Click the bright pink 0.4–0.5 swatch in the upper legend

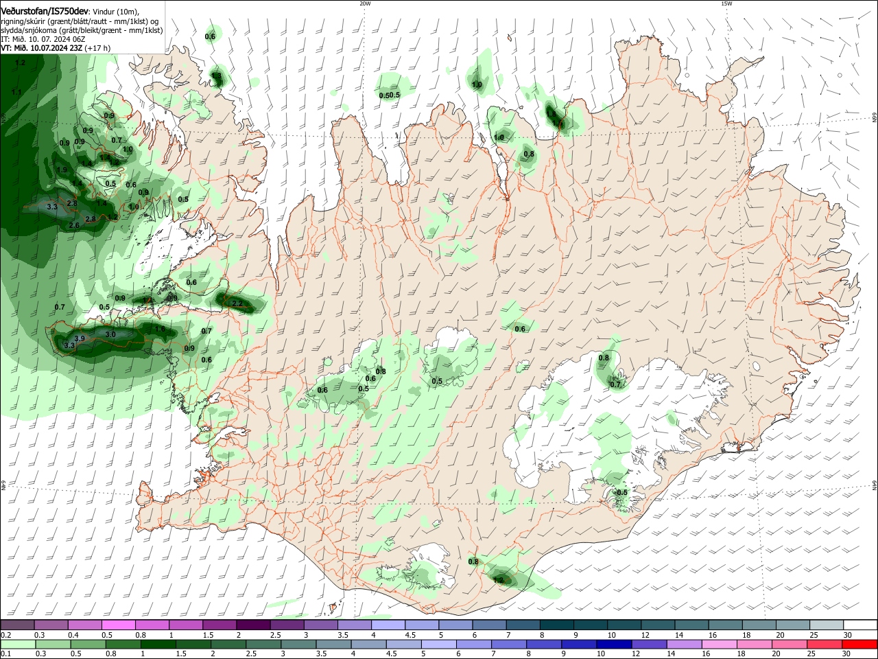point(119,625)
